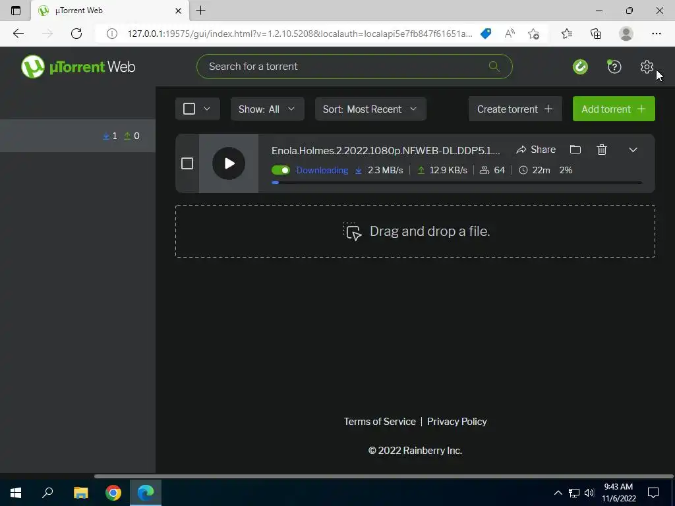Screen dimensions: 675x506
Task: Open the network icon in system tray
Action: [x=574, y=493]
